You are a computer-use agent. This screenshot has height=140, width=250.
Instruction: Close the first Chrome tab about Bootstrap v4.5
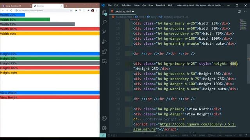[x=30, y=6]
